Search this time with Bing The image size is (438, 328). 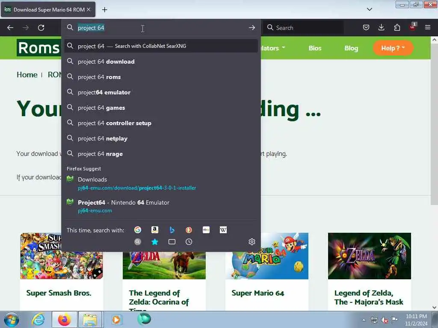coord(172,230)
